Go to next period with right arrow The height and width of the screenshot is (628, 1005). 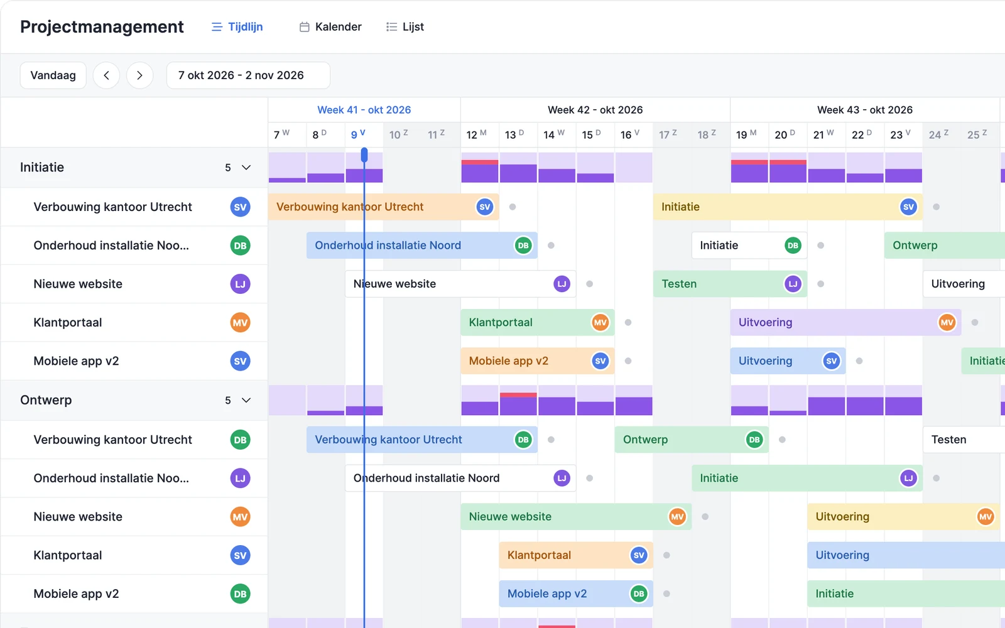[139, 75]
